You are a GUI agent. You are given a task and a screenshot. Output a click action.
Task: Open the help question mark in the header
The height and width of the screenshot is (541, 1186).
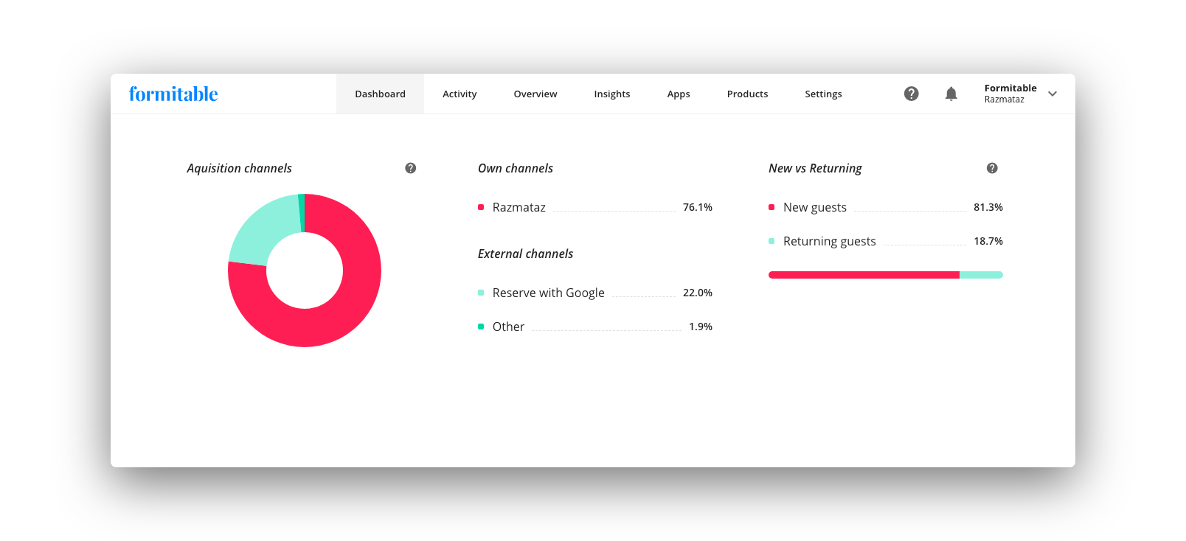(912, 94)
